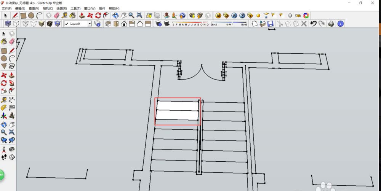The image size is (381, 191).
Task: Click the gold M plugin icon
Action: coord(218,16)
